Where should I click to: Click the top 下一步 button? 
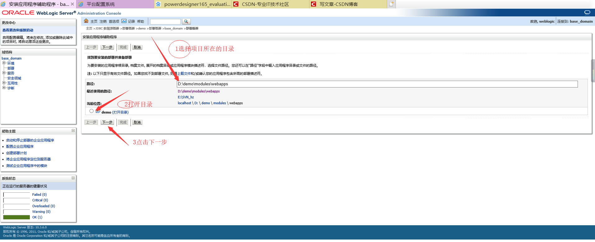[x=107, y=47]
